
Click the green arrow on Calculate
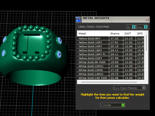pyautogui.click(x=123, y=105)
